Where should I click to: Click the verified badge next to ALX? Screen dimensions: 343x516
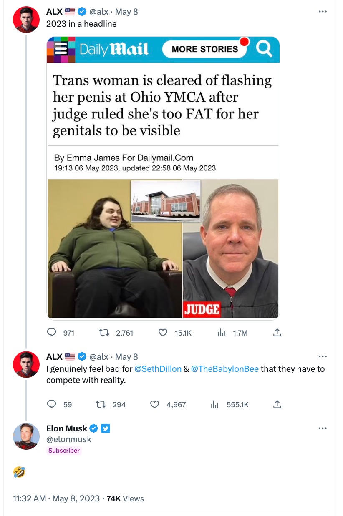(x=81, y=11)
